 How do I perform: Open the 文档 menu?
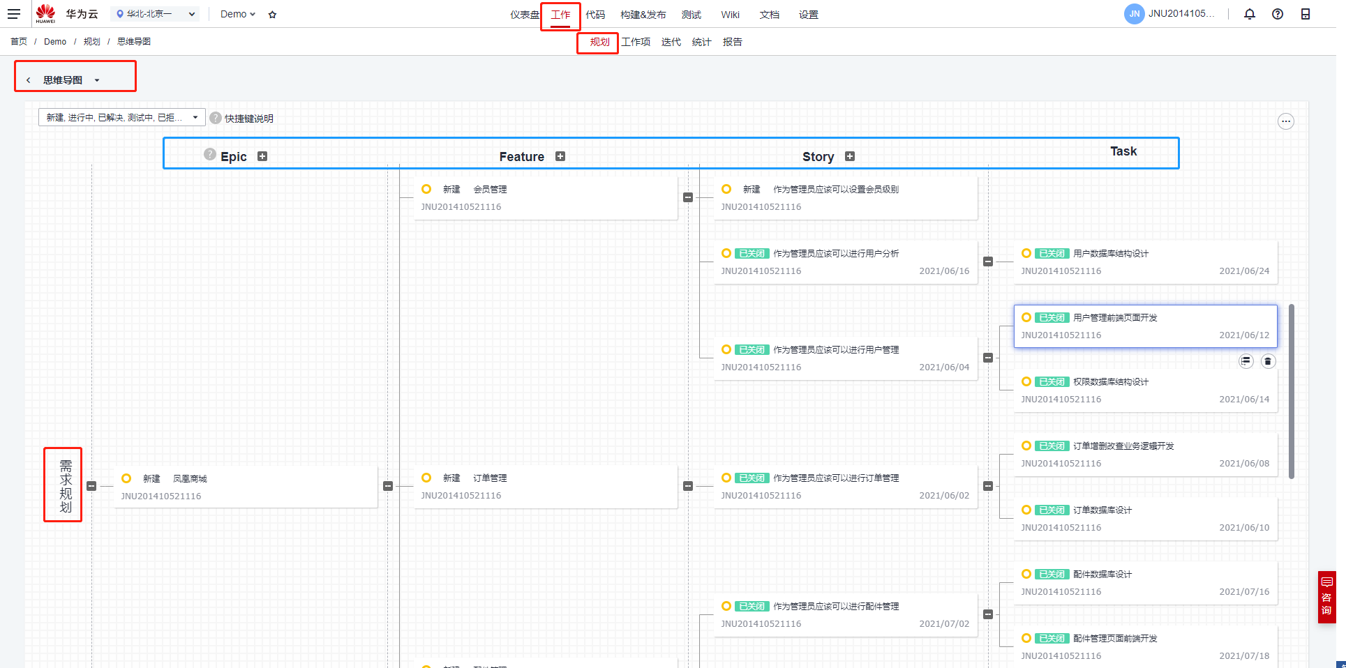(x=770, y=15)
